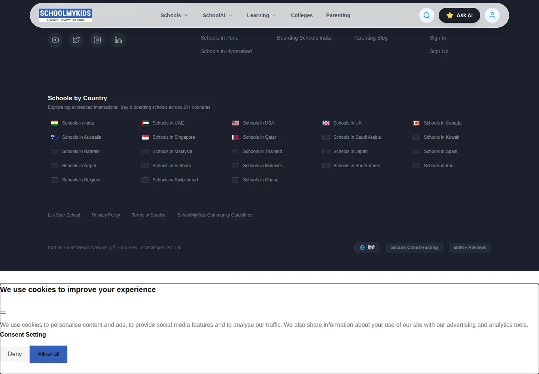Viewport: 539px width, 374px height.
Task: Click the Sign Up link
Action: 439,51
